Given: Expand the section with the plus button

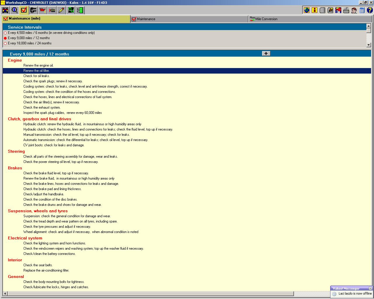Looking at the screenshot, I should 266,53.
